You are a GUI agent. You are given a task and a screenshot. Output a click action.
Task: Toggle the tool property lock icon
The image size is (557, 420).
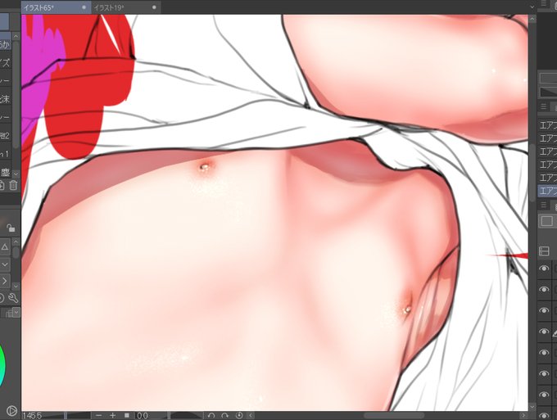click(11, 228)
